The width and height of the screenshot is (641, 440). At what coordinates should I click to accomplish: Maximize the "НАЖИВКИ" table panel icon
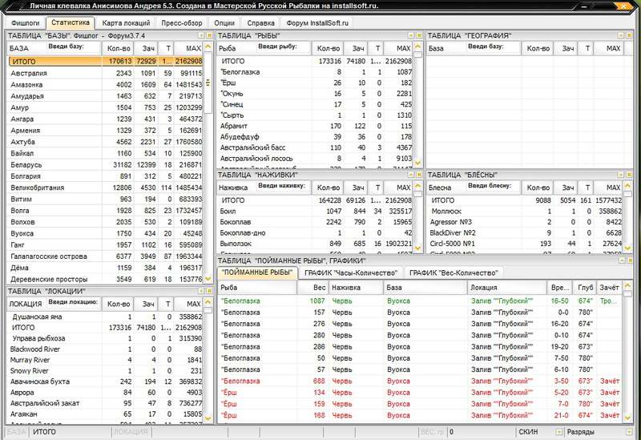point(419,175)
